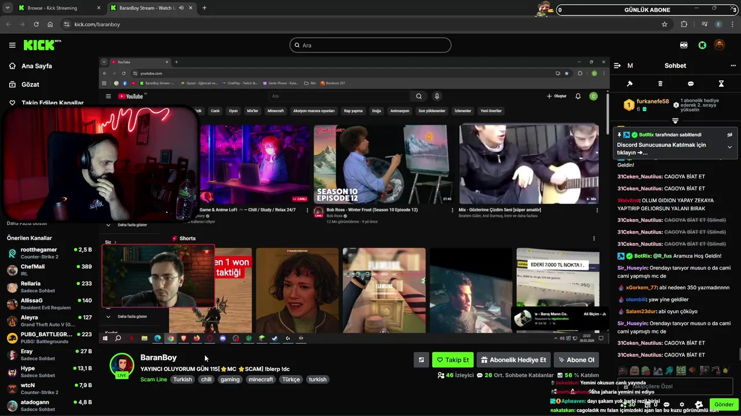Go to Ana Sayfa
Viewport: 741px width, 416px height.
coord(36,66)
